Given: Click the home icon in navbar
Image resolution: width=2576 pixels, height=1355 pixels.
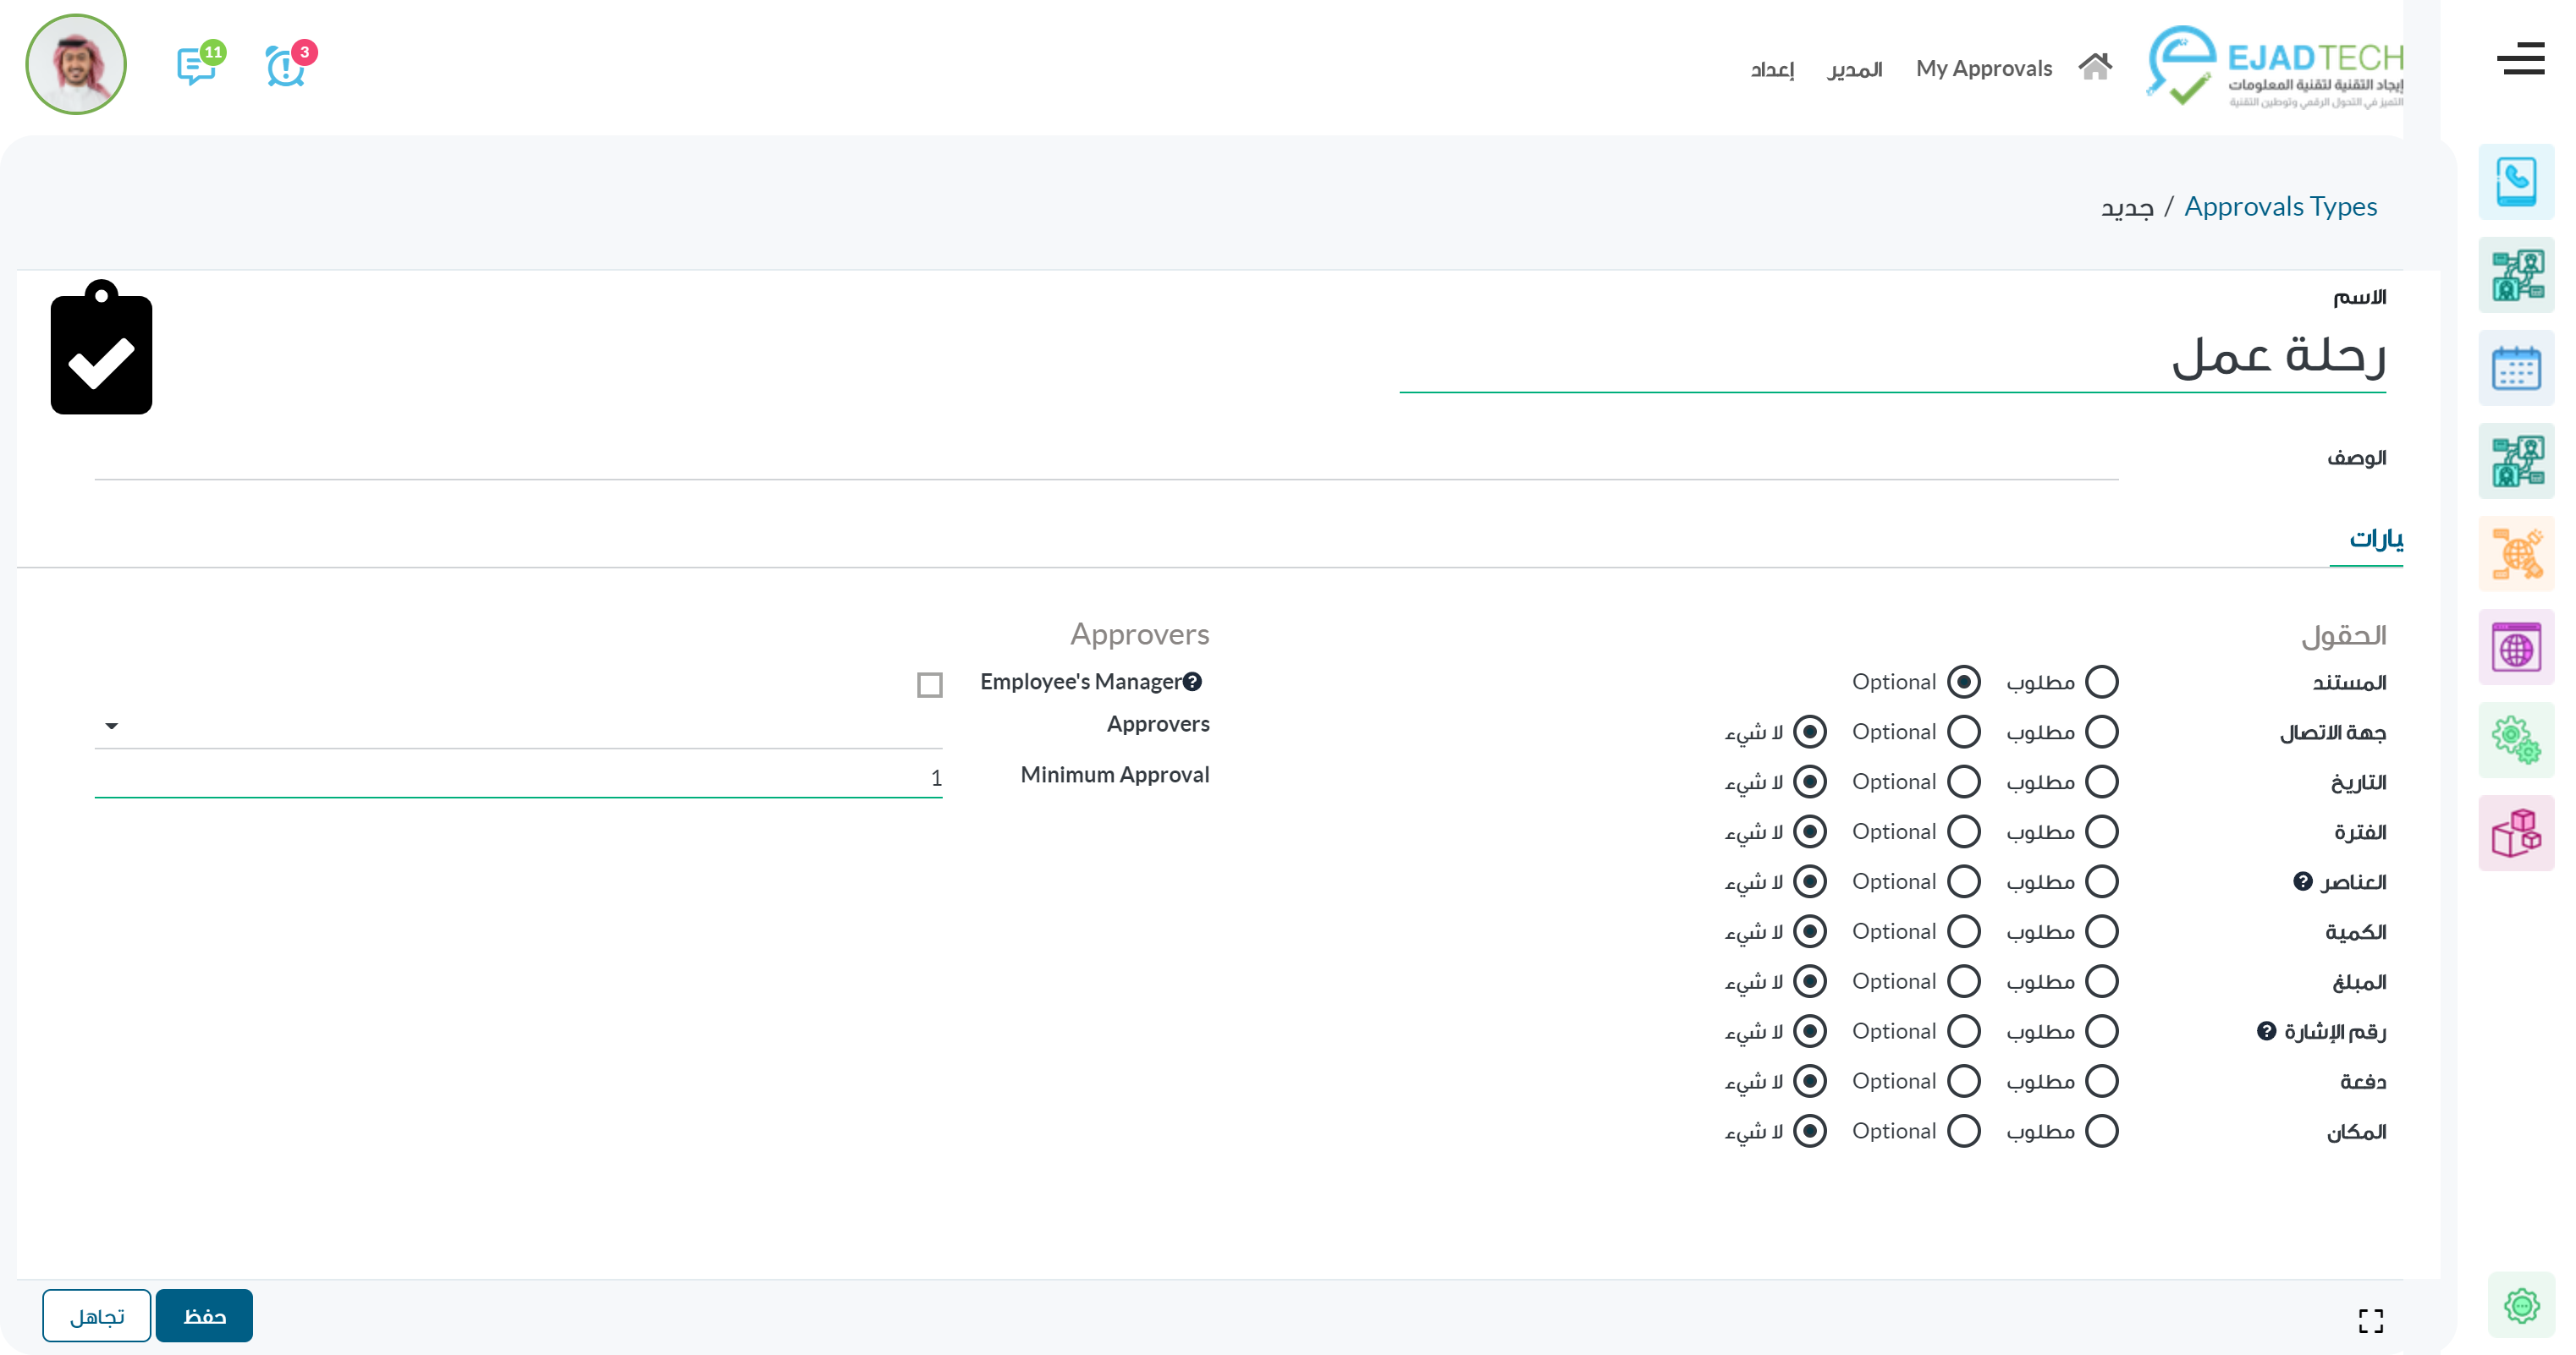Looking at the screenshot, I should (2094, 68).
